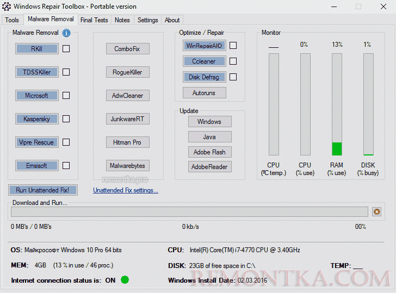
Task: Click the RAM usage monitor bar
Action: 337,104
